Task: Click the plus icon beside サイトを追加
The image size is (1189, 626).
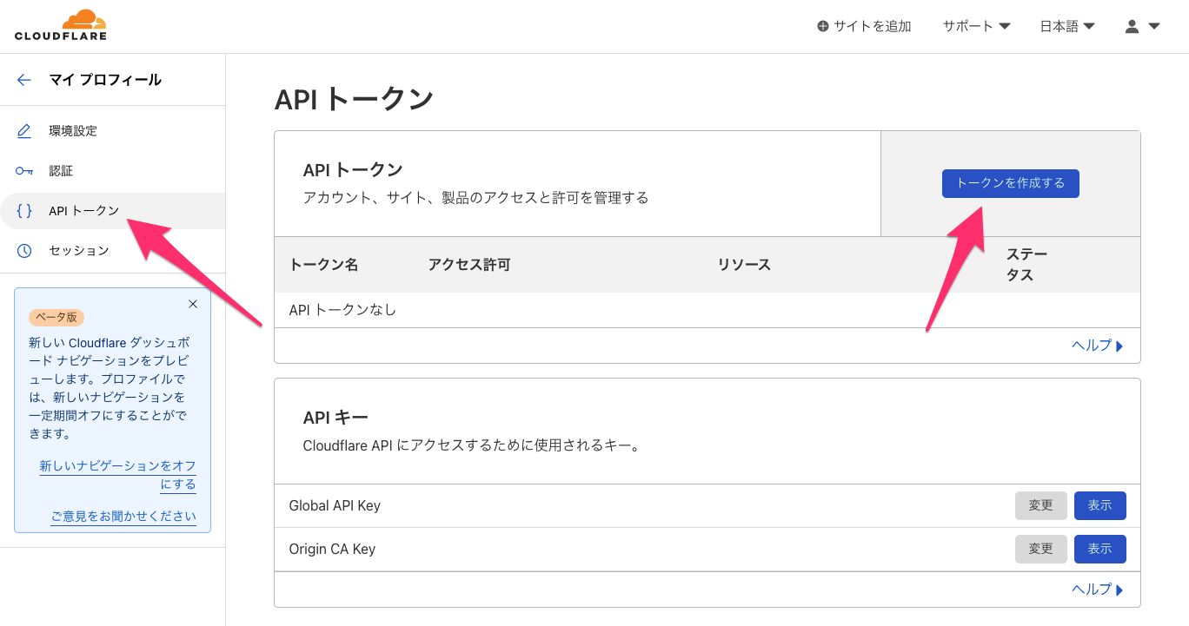Action: tap(821, 26)
